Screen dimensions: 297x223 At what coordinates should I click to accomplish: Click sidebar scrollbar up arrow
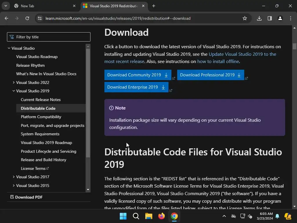point(88,46)
